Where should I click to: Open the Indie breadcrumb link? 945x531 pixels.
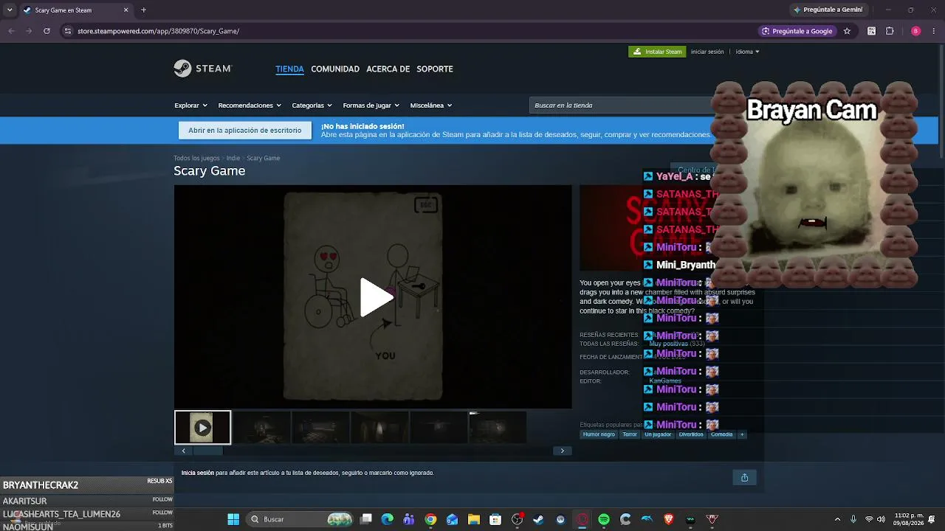point(233,158)
